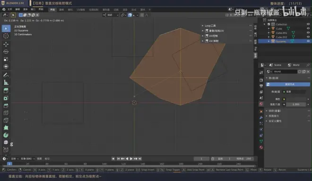The height and width of the screenshot is (181, 312).
Task: Click the blue use nodes button
Action: (288, 84)
